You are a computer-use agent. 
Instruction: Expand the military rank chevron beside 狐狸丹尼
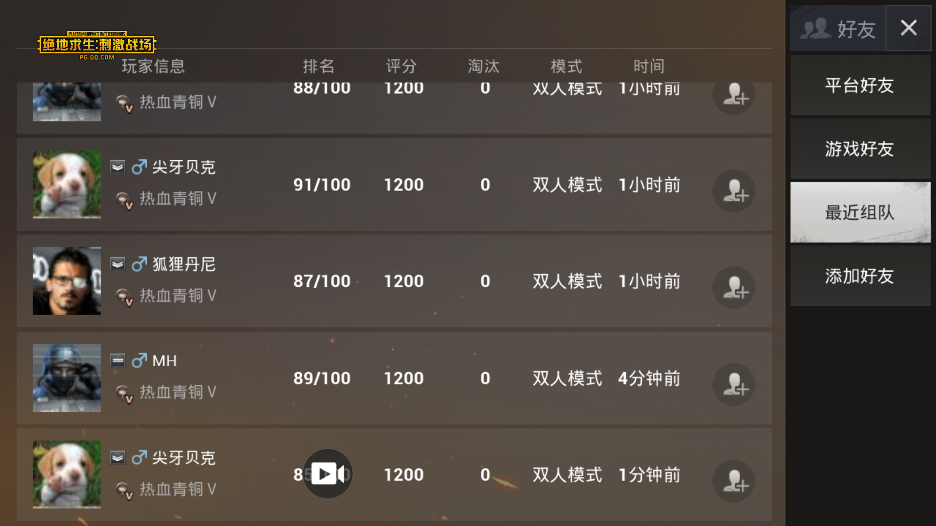tap(117, 264)
